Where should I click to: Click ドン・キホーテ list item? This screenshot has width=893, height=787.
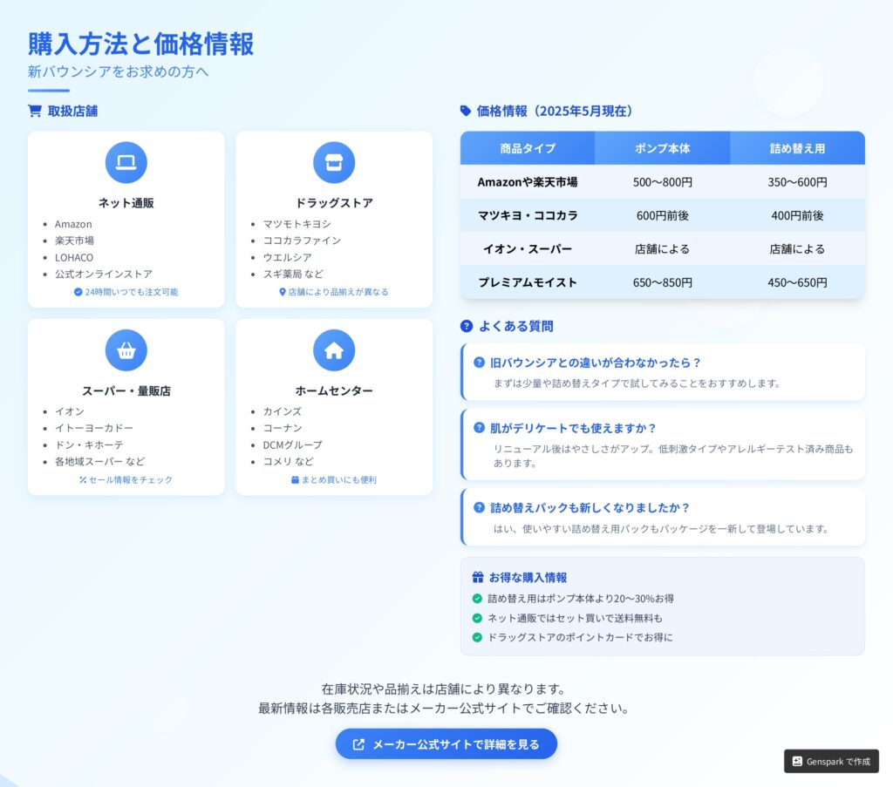tap(89, 444)
